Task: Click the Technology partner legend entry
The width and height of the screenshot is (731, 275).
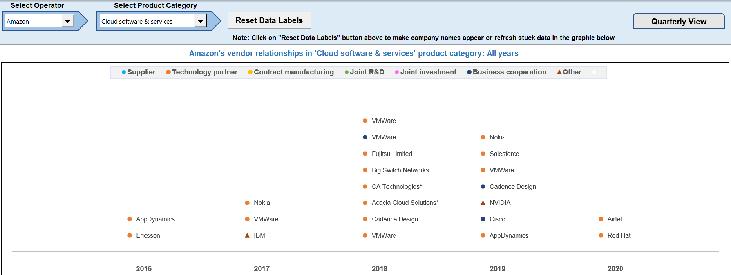Action: point(202,72)
